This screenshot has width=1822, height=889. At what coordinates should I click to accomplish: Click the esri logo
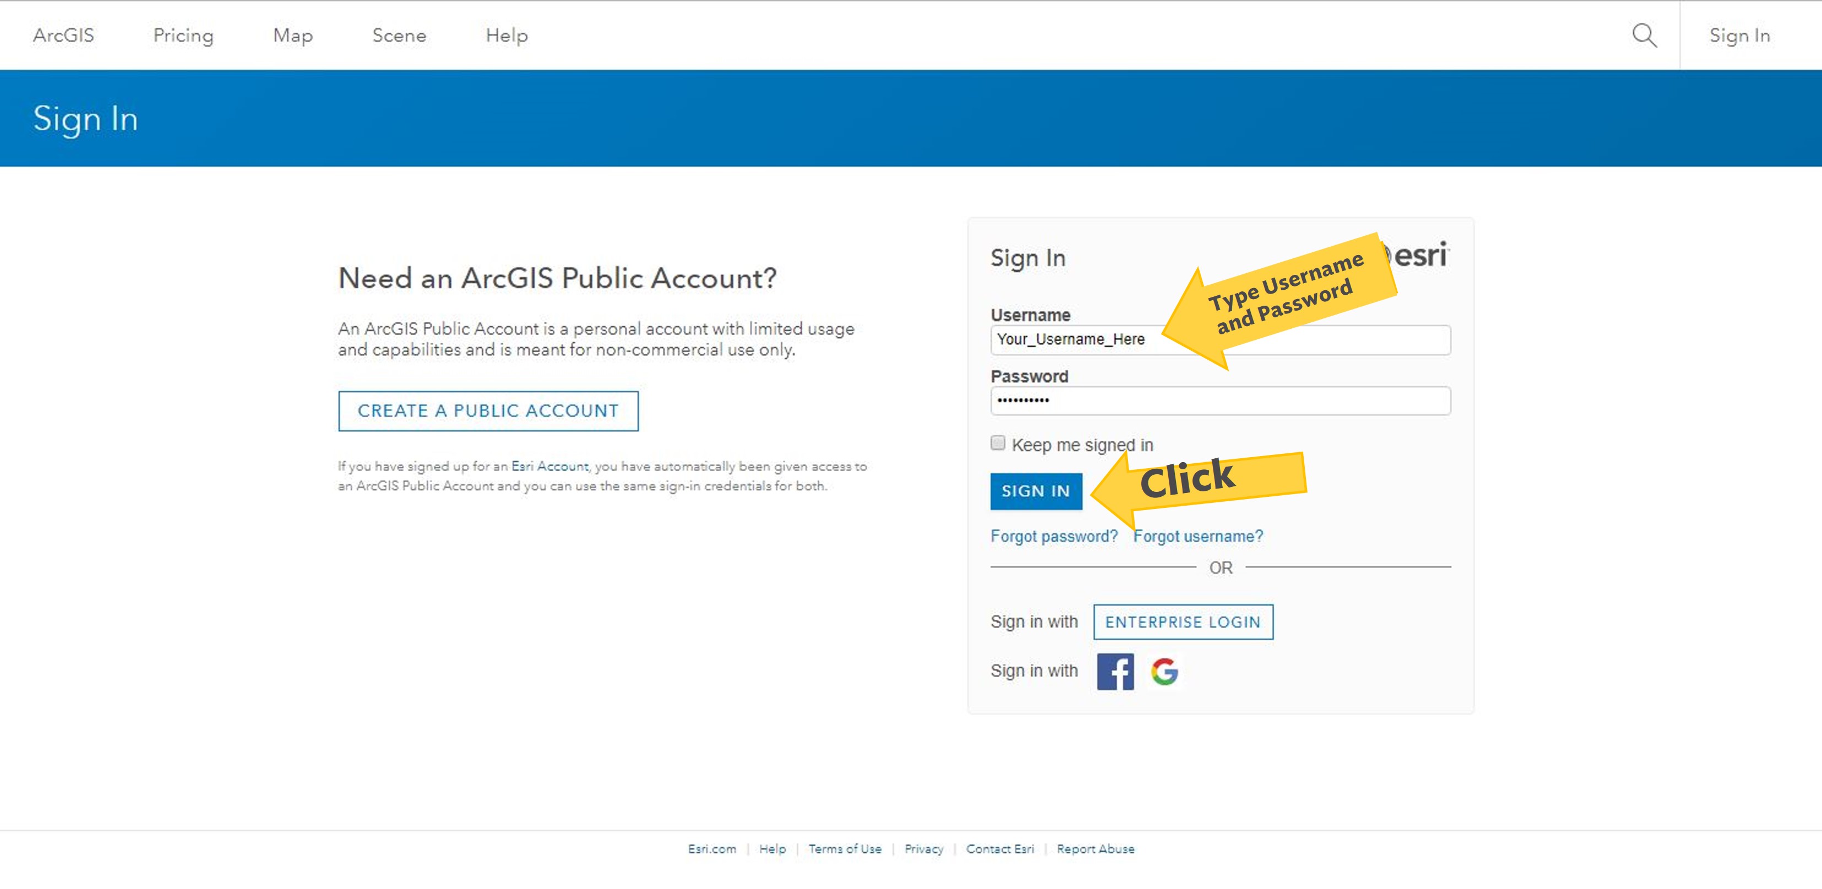pyautogui.click(x=1420, y=256)
